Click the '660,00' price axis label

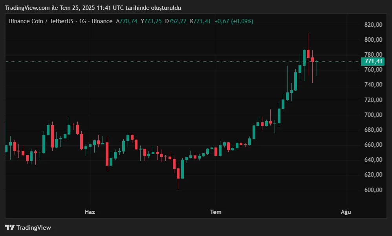pos(373,145)
